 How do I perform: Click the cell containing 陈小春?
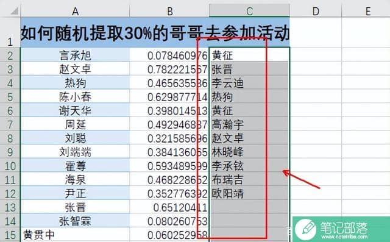(75, 97)
